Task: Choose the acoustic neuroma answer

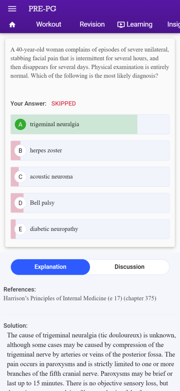Action: 90,177
